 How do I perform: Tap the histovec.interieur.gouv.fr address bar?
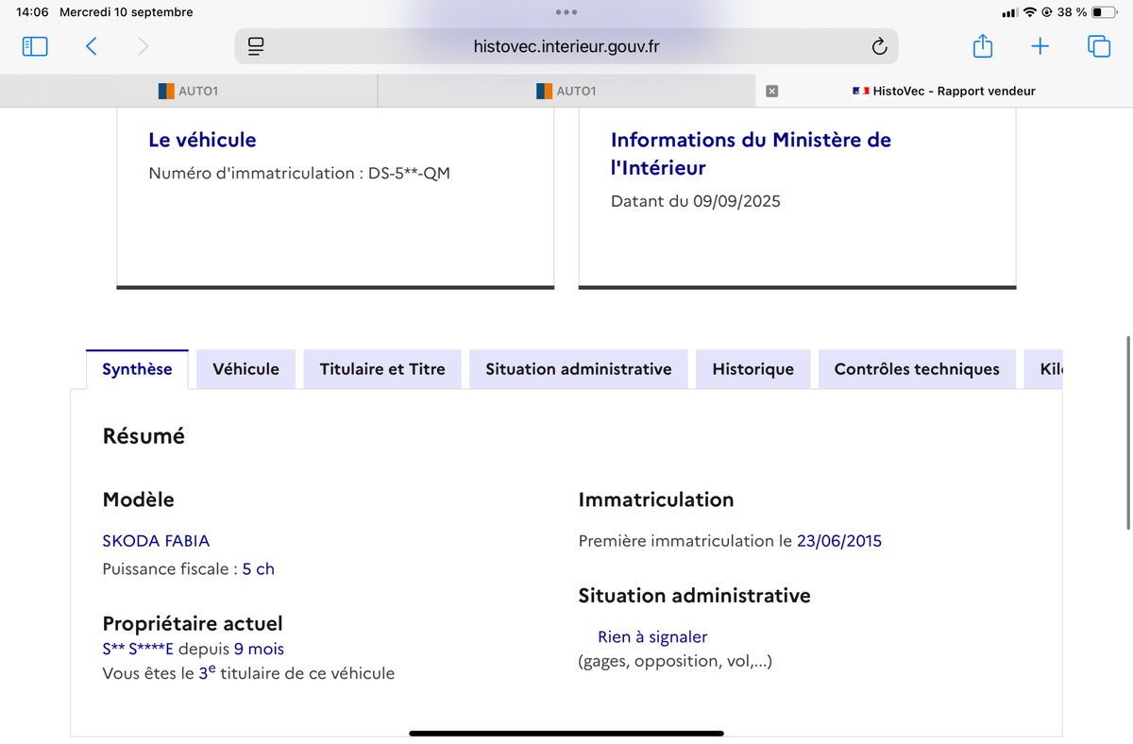(x=566, y=46)
